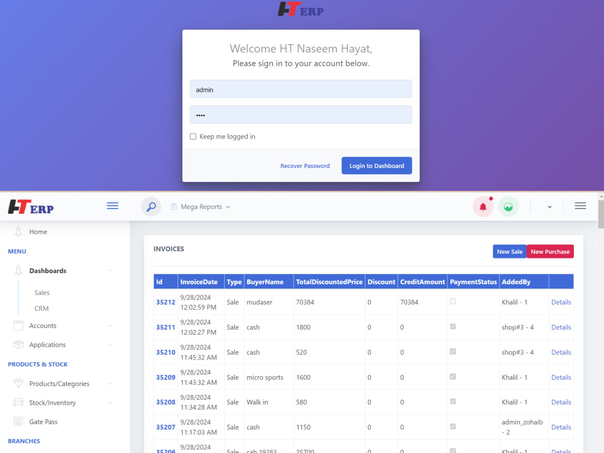Image resolution: width=604 pixels, height=453 pixels.
Task: Open invoice id 35208 link
Action: (165, 402)
